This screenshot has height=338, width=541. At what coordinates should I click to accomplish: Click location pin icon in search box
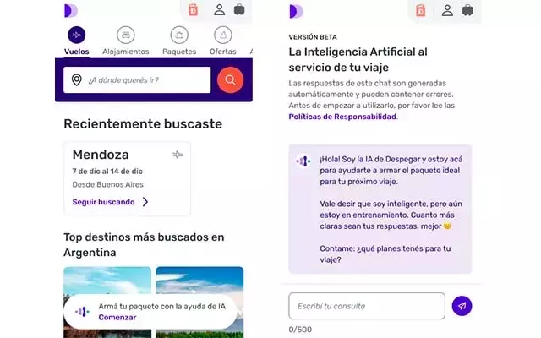point(77,80)
